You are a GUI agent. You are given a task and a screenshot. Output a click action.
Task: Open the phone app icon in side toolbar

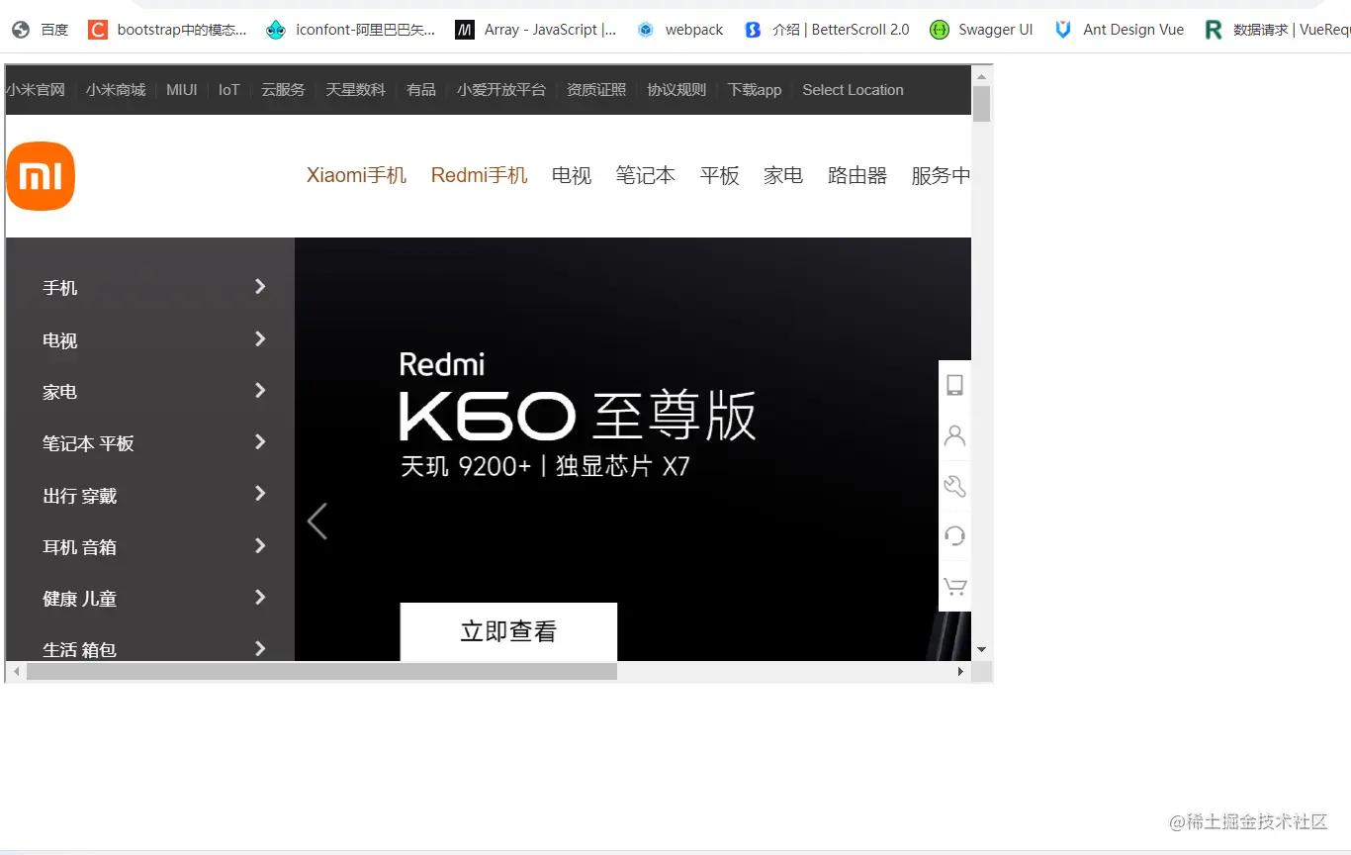point(954,385)
